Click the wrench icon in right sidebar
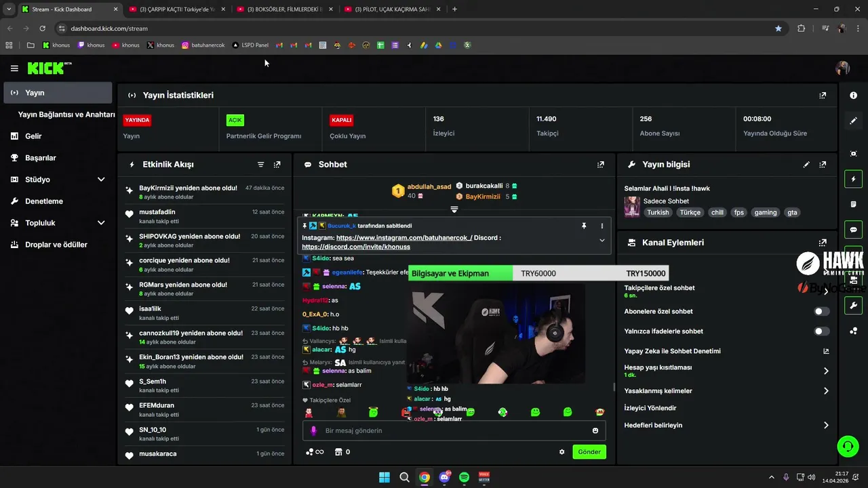 point(853,306)
